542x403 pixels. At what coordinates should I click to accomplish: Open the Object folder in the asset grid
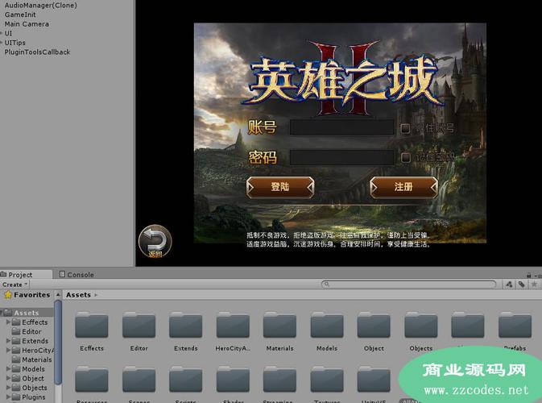[x=374, y=325]
